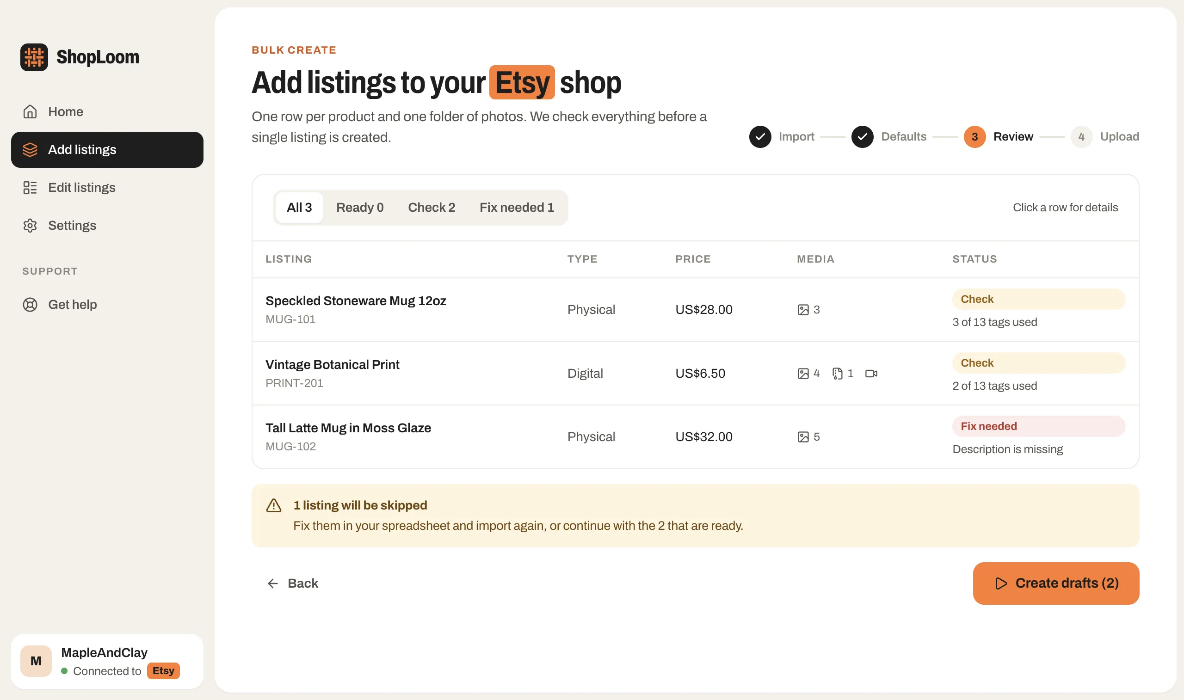Viewport: 1184px width, 700px height.
Task: Click the Get help lifebuoy icon
Action: coord(30,305)
